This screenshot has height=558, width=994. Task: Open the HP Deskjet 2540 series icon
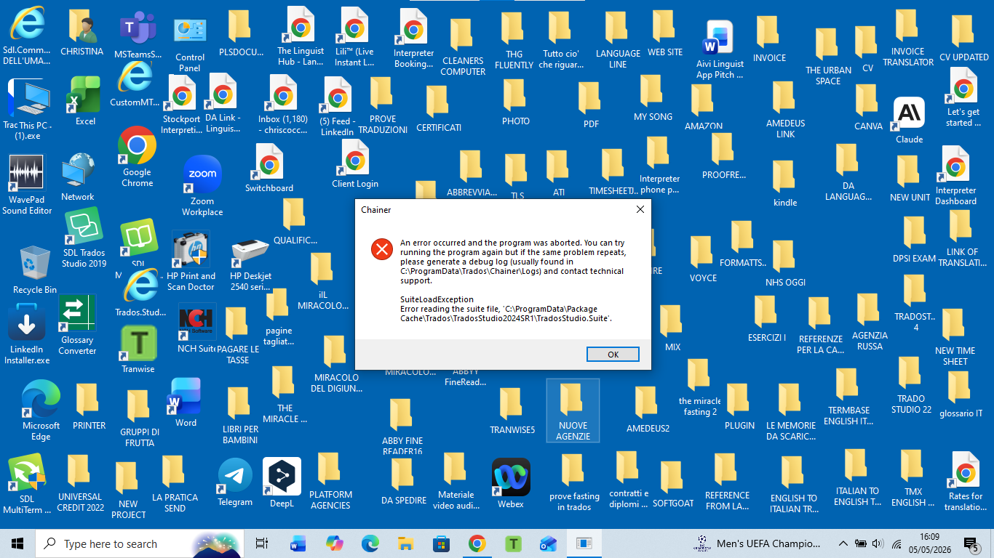coord(251,263)
